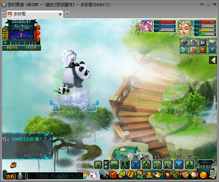Click the gray peach status icon
This screenshot has height=182, width=219.
(x=203, y=42)
